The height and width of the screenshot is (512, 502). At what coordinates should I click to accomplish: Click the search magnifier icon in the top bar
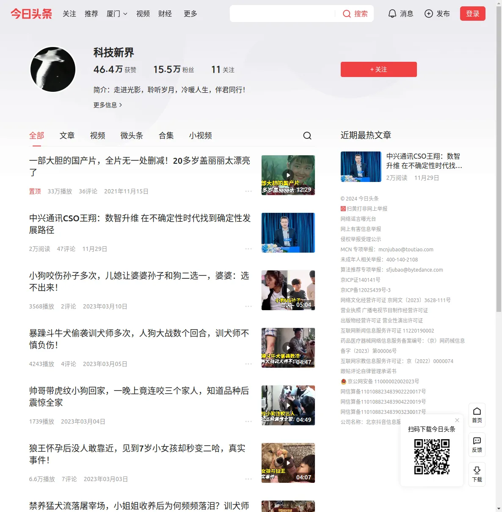(x=347, y=14)
